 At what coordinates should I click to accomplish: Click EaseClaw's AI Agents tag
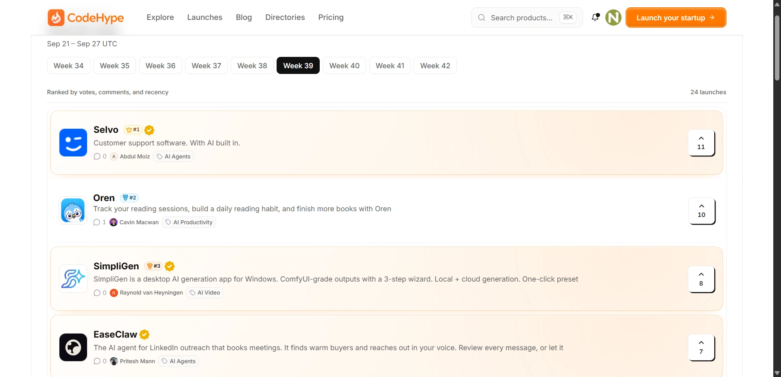(x=179, y=361)
